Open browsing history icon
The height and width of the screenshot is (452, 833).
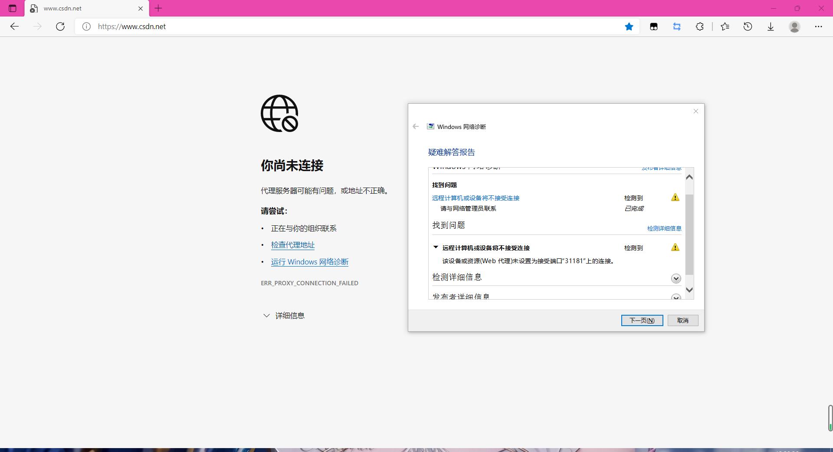(747, 26)
